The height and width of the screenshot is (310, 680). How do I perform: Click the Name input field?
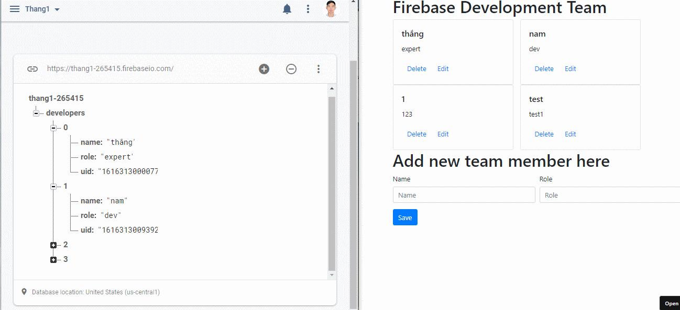click(464, 195)
